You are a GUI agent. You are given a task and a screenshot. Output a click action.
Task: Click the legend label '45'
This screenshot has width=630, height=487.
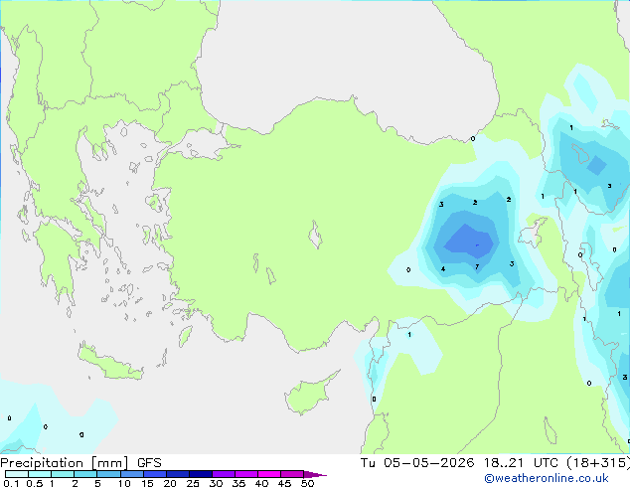click(x=284, y=483)
